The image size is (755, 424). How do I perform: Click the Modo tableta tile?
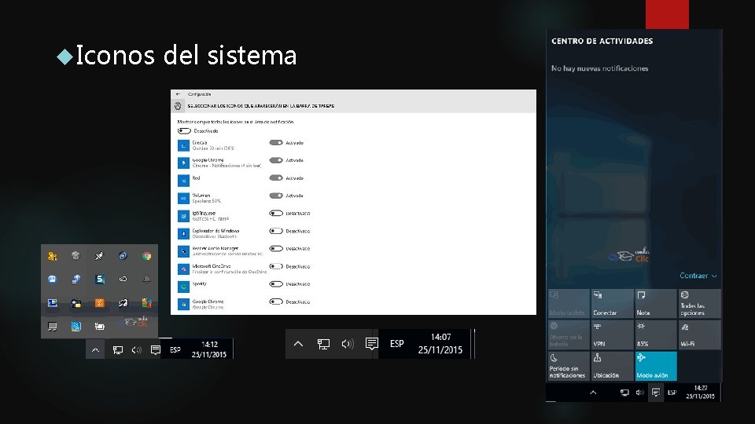pos(569,303)
